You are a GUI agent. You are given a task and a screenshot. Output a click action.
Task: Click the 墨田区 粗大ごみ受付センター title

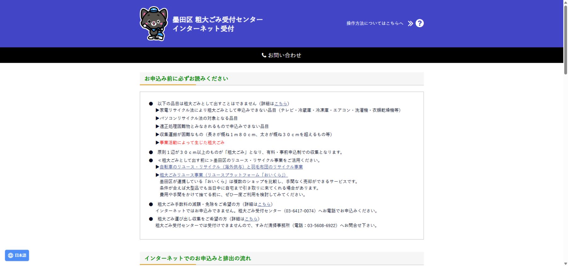point(217,19)
